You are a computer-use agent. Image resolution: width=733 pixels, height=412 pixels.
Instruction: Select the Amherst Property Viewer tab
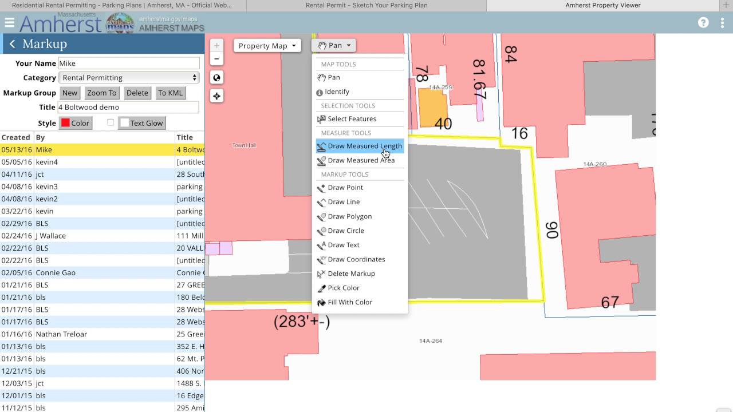[x=602, y=5]
